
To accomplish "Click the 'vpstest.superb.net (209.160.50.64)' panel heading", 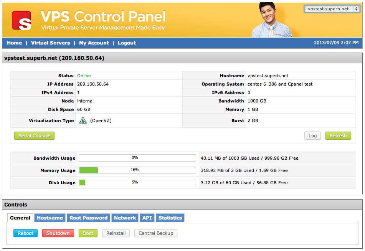I will click(54, 58).
